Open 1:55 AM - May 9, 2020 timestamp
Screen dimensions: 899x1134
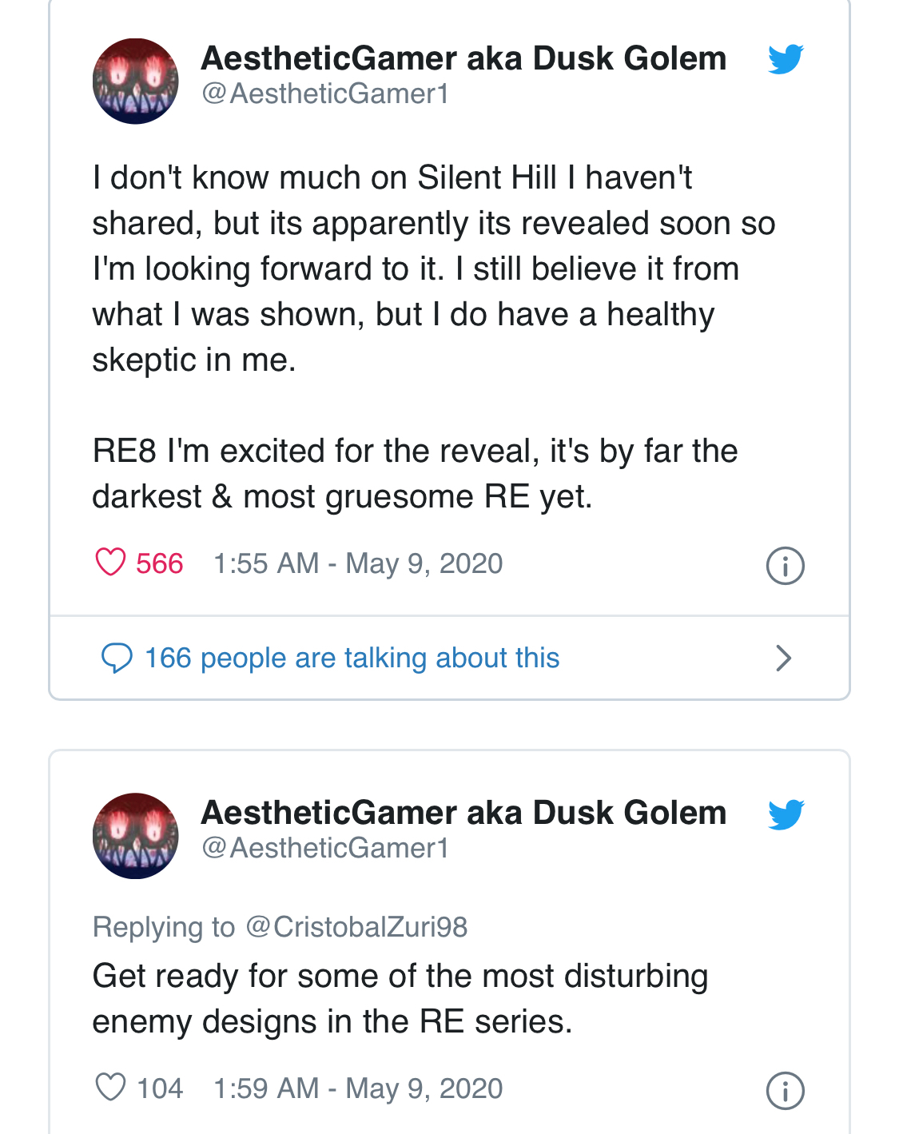(x=358, y=563)
